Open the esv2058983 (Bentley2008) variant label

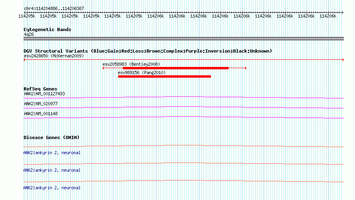point(131,64)
